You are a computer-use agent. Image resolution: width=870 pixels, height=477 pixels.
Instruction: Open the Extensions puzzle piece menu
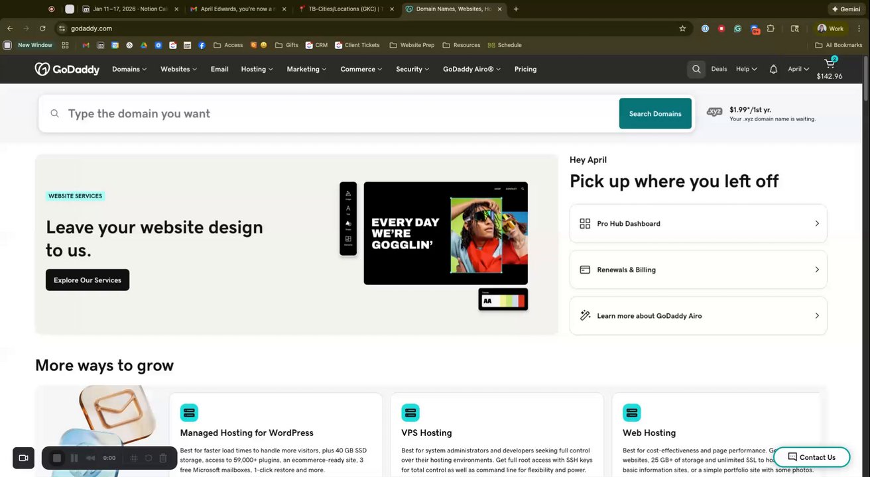(x=771, y=28)
